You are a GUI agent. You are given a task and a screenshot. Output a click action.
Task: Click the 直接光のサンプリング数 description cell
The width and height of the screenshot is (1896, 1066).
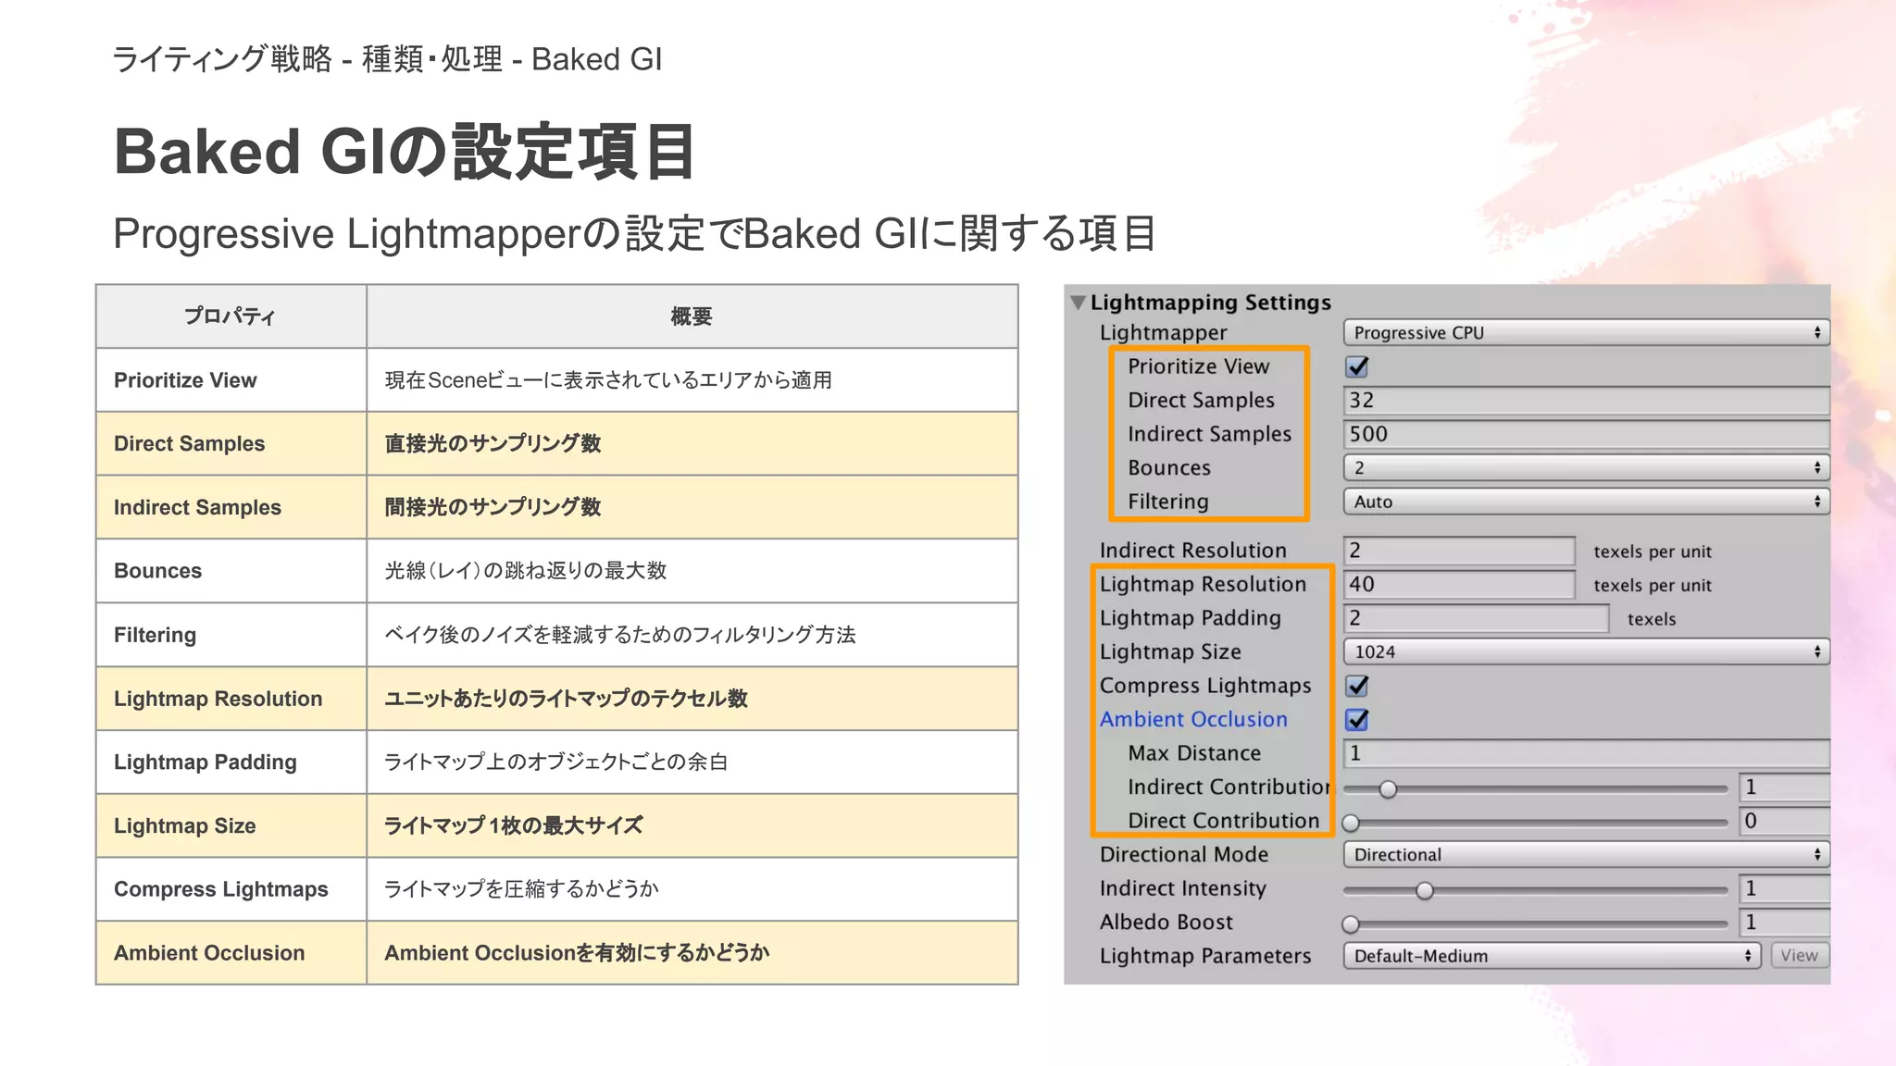click(x=692, y=443)
